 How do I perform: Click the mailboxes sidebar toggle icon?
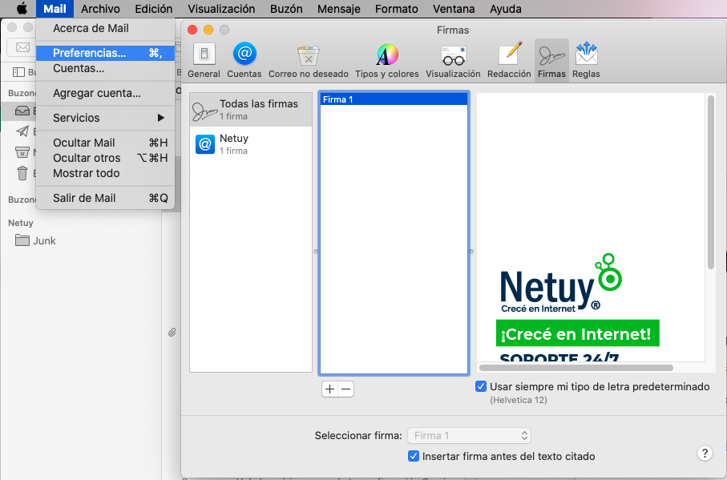pyautogui.click(x=18, y=72)
